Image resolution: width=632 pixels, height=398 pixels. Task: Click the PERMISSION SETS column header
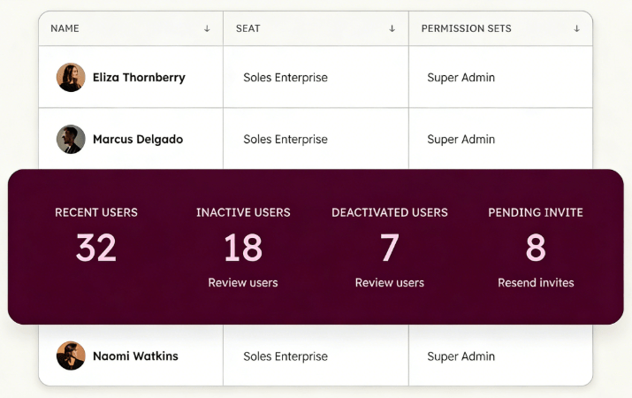[x=466, y=28]
